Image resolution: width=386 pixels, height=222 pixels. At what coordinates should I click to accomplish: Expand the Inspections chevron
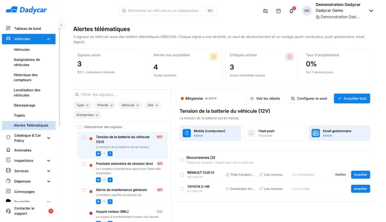[x=49, y=161]
